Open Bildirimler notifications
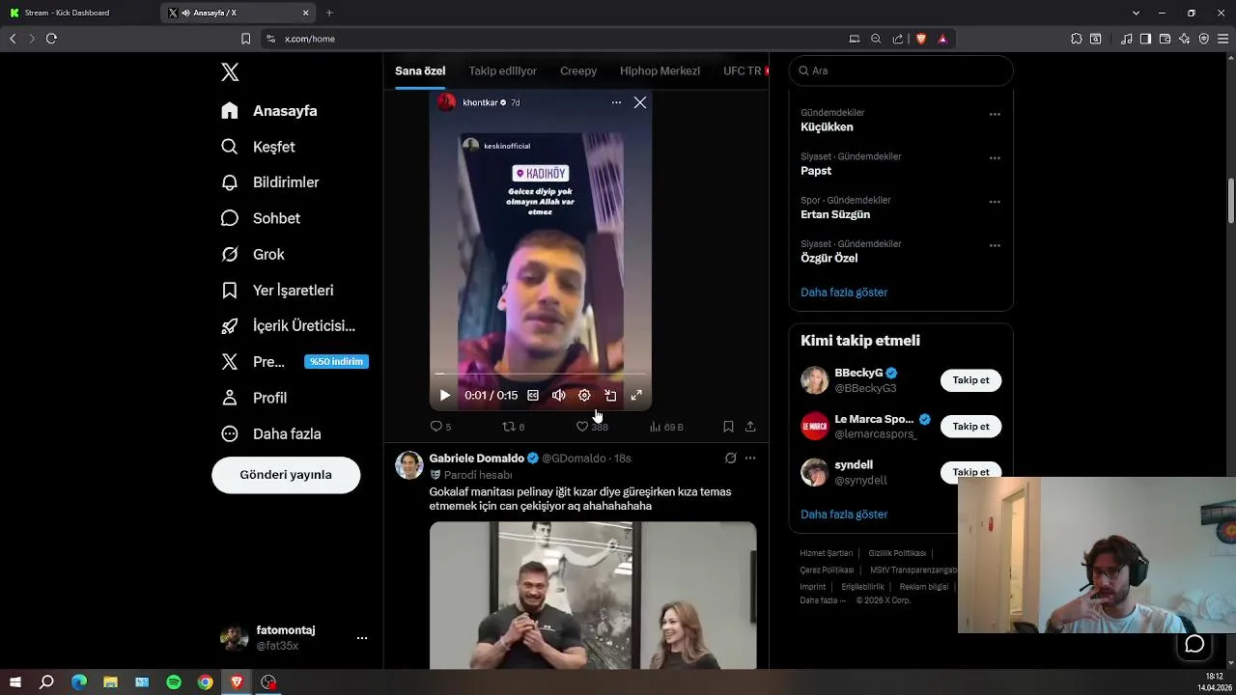1236x695 pixels. [270, 182]
